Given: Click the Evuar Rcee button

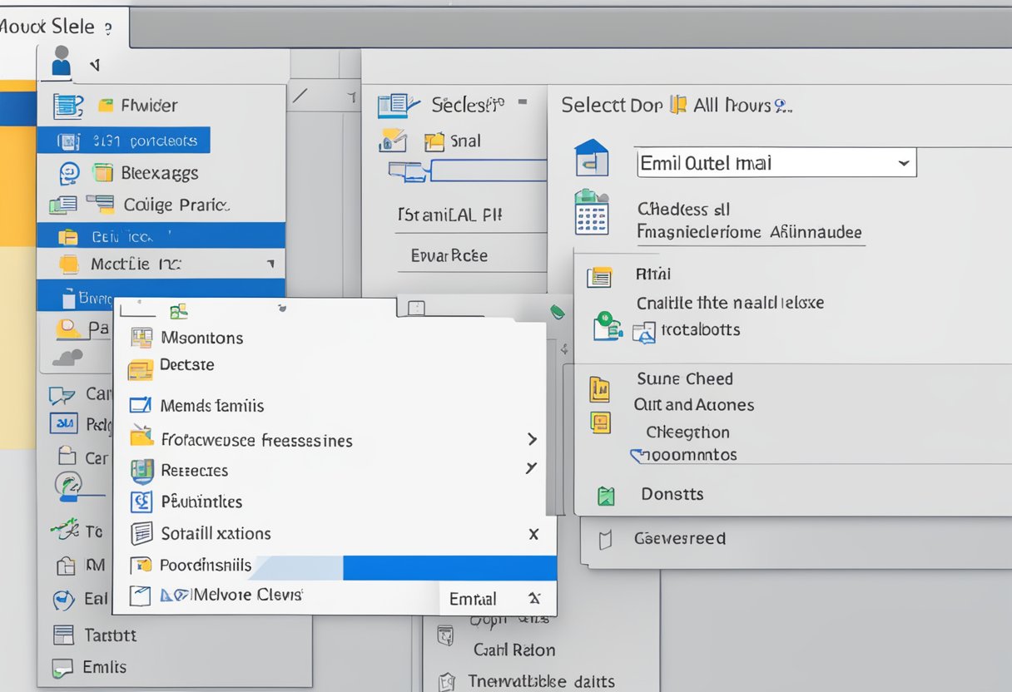Looking at the screenshot, I should 449,256.
